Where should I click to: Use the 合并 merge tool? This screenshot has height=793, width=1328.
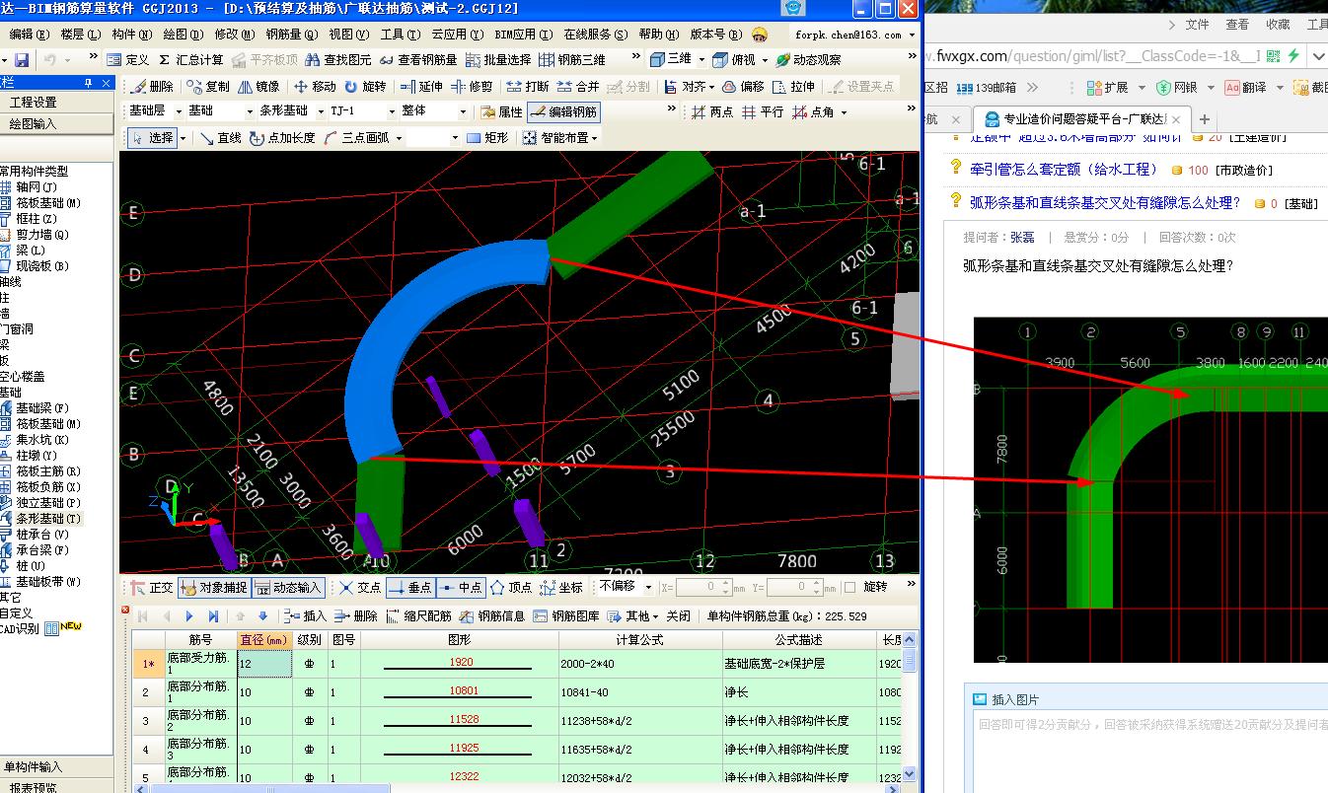(578, 87)
